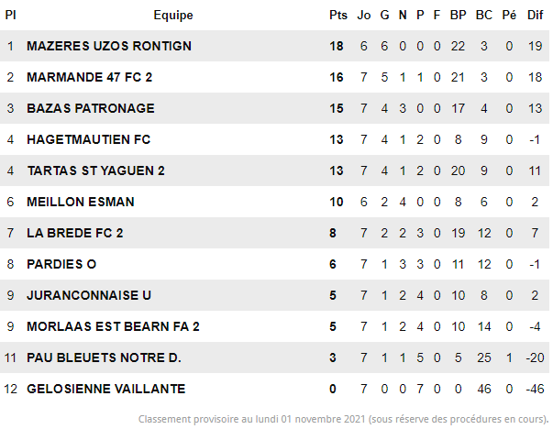The image size is (553, 429).
Task: Select the PARDIES O team
Action: click(x=61, y=264)
